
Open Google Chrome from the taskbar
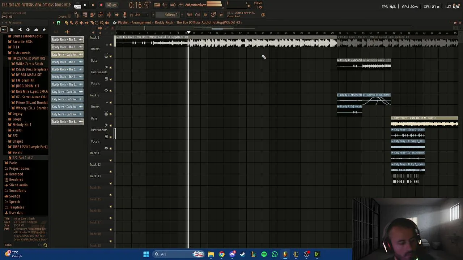pyautogui.click(x=221, y=254)
